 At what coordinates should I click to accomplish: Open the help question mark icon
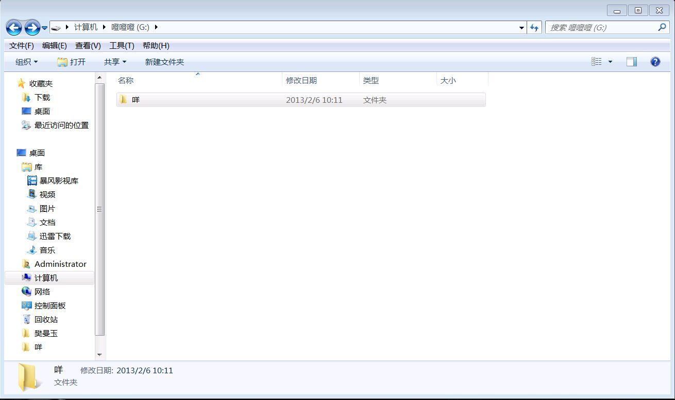click(655, 62)
